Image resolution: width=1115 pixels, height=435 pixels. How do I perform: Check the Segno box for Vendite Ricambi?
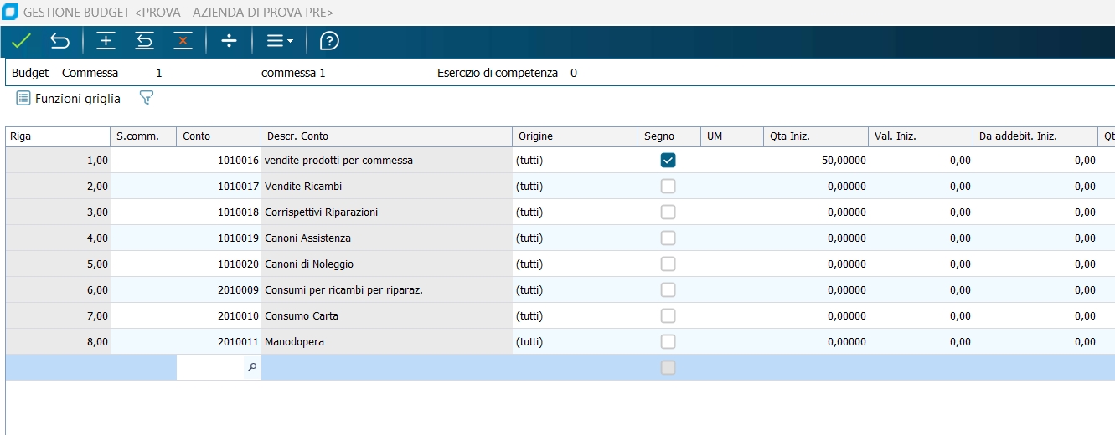pos(668,187)
